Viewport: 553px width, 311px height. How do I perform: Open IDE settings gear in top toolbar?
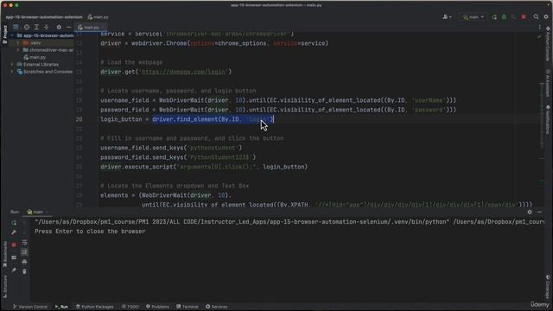point(546,17)
